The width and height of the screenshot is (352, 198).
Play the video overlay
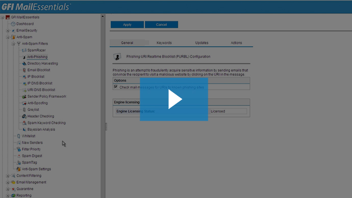click(174, 99)
